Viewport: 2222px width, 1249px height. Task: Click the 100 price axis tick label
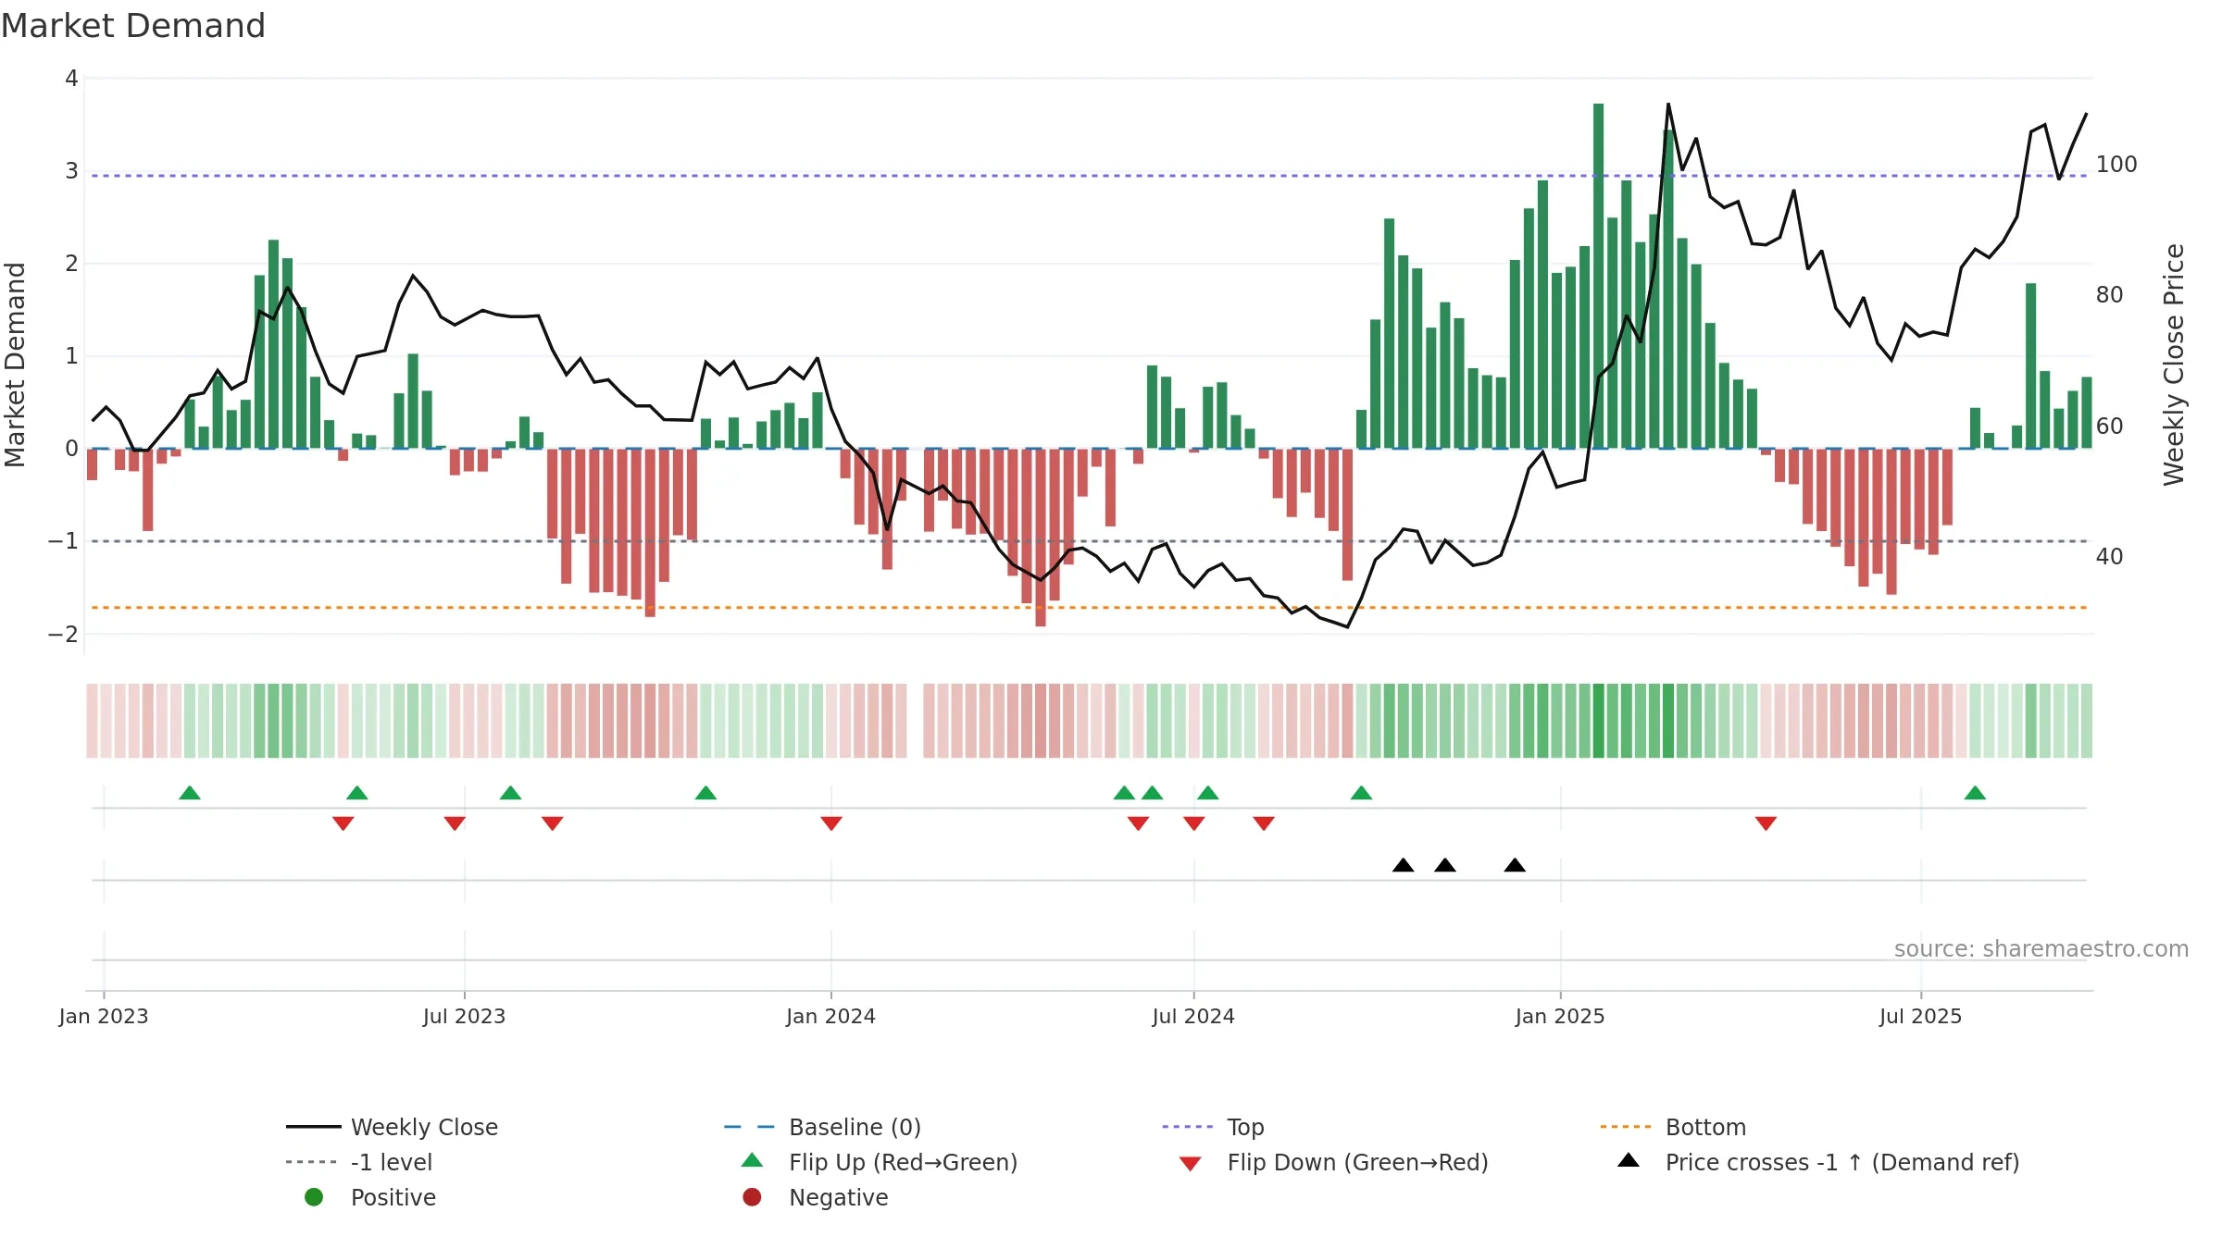click(2116, 165)
